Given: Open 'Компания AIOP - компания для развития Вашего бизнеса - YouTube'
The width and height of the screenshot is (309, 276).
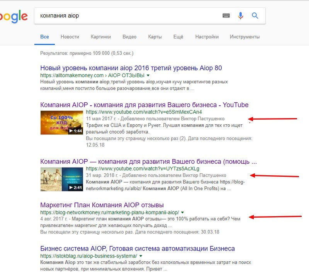Looking at the screenshot, I should pyautogui.click(x=144, y=105).
